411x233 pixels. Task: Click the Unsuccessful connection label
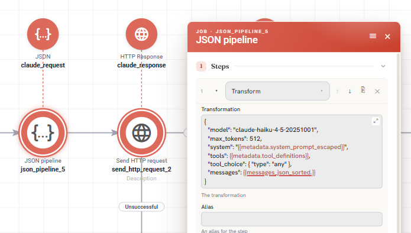[141, 207]
